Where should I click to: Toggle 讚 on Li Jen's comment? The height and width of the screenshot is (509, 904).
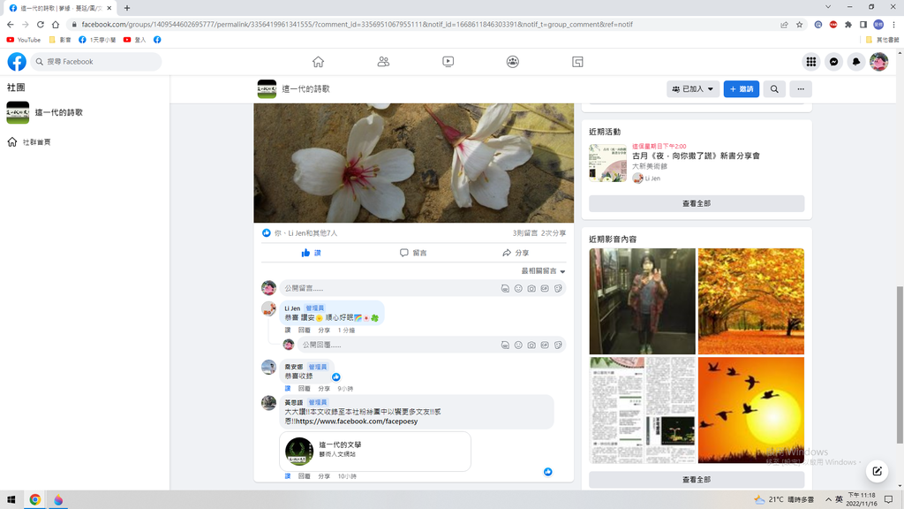tap(288, 330)
